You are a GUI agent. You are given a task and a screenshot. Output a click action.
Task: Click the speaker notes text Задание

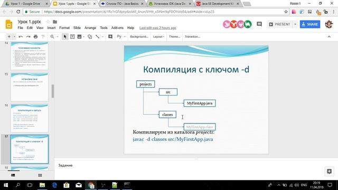(65, 165)
